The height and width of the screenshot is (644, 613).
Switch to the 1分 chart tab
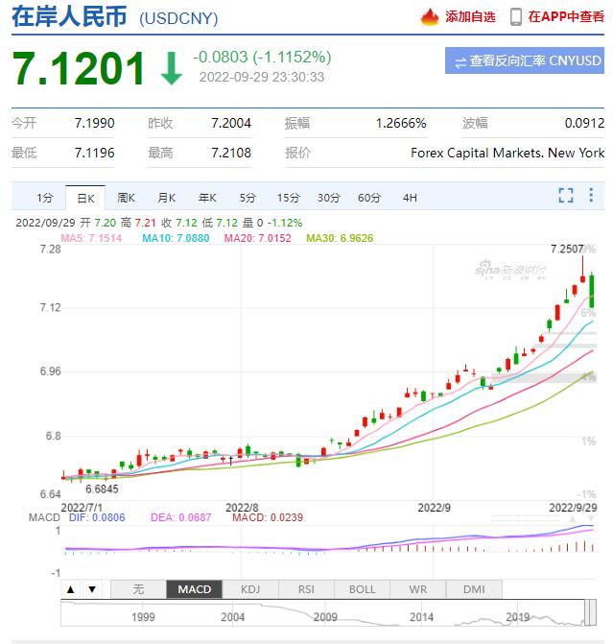45,198
